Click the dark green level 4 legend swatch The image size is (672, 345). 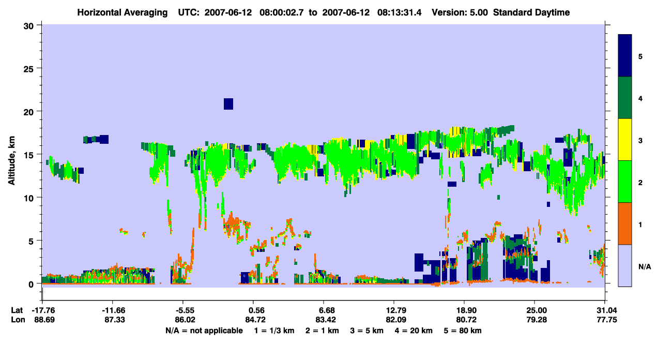coord(625,98)
